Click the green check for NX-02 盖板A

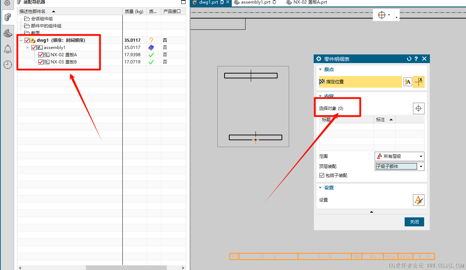coord(151,54)
